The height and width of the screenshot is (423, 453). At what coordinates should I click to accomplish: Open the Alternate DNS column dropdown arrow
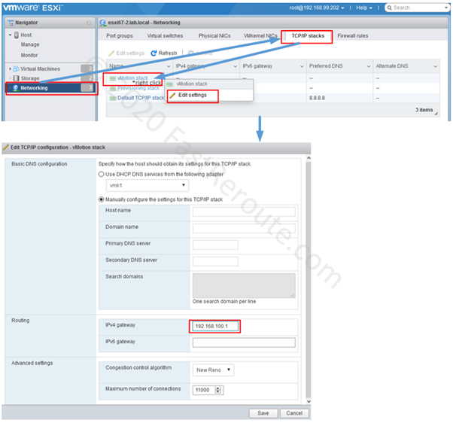[x=436, y=66]
